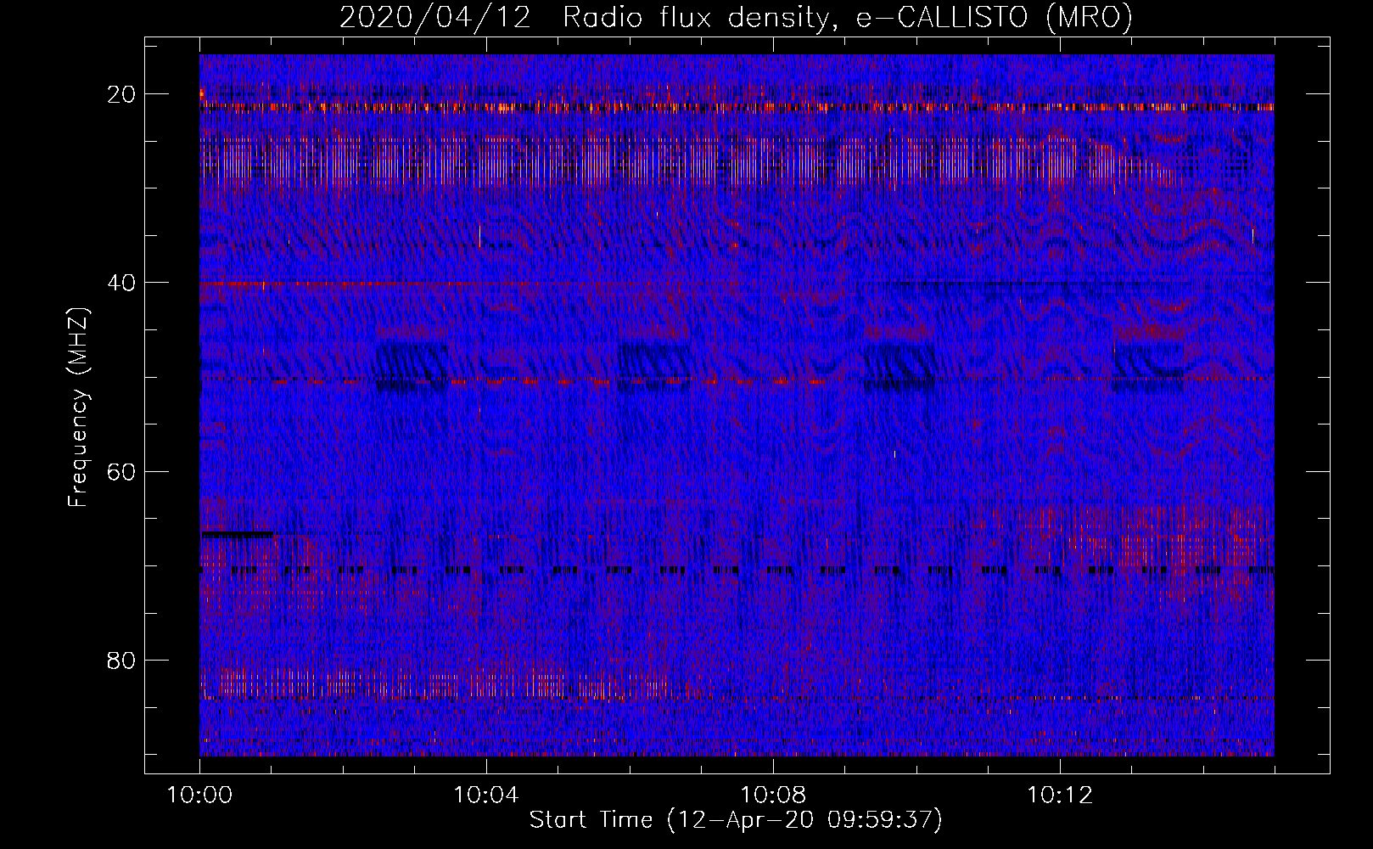Image resolution: width=1373 pixels, height=849 pixels.
Task: Select the 10:12 time tick label
Action: click(x=1059, y=796)
